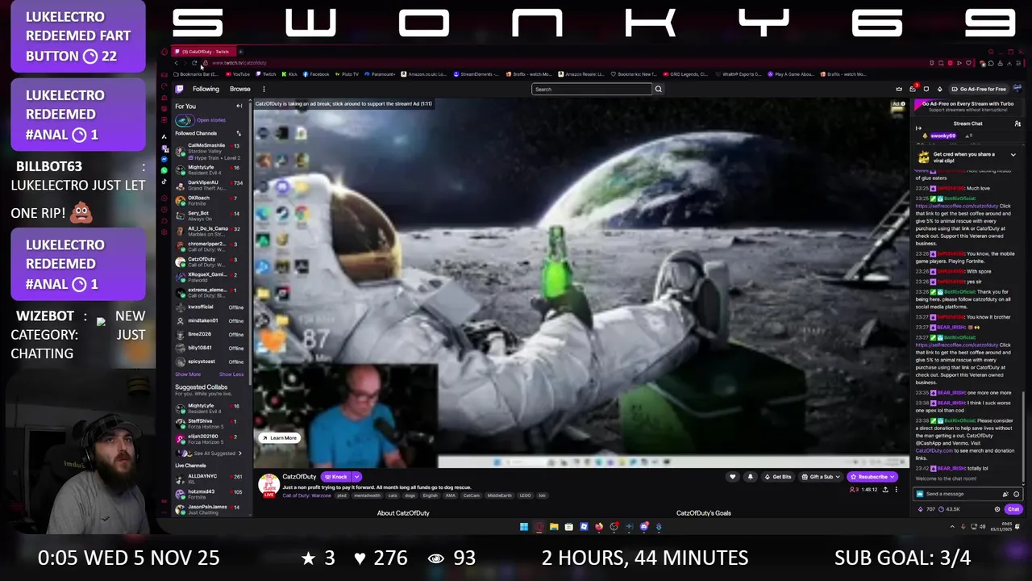1032x581 pixels.
Task: Open stories in the sidebar
Action: [x=201, y=120]
